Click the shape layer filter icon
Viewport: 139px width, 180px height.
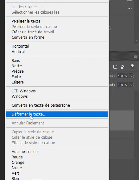click(115, 67)
